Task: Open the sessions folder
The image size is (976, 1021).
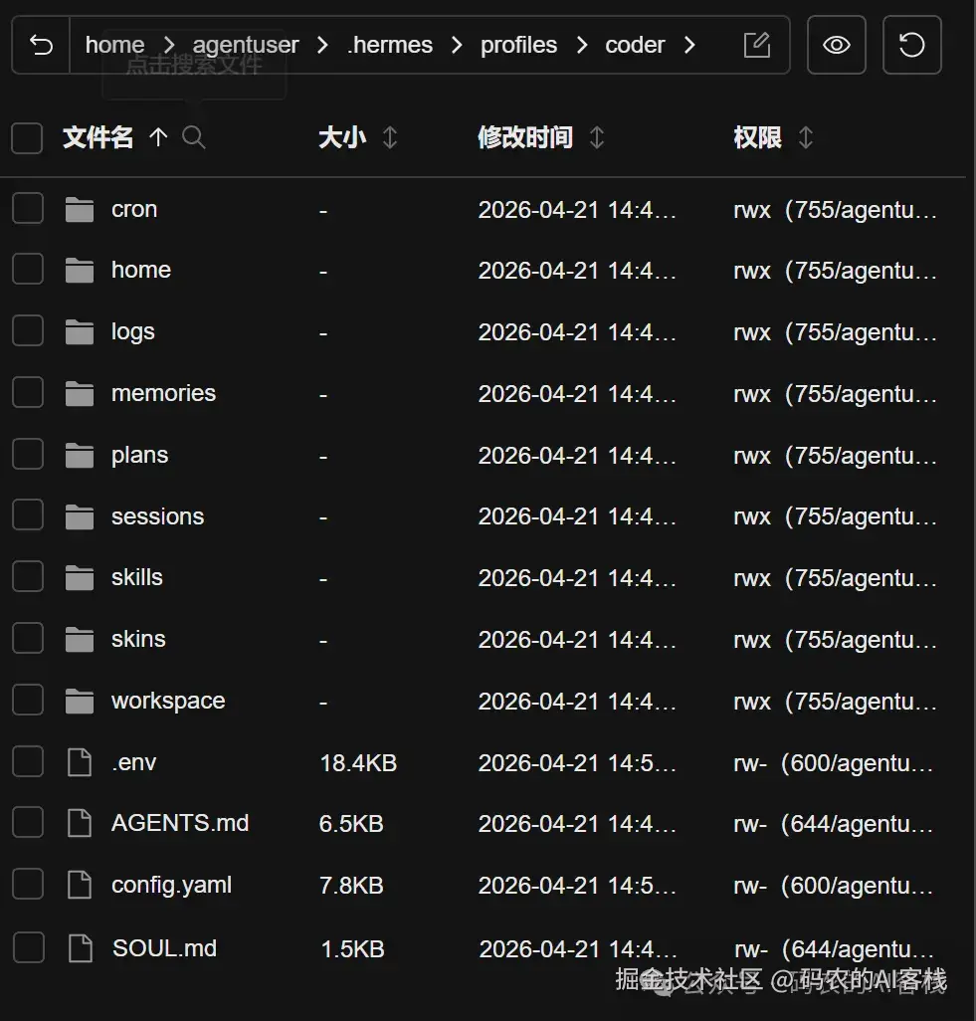Action: pyautogui.click(x=157, y=515)
